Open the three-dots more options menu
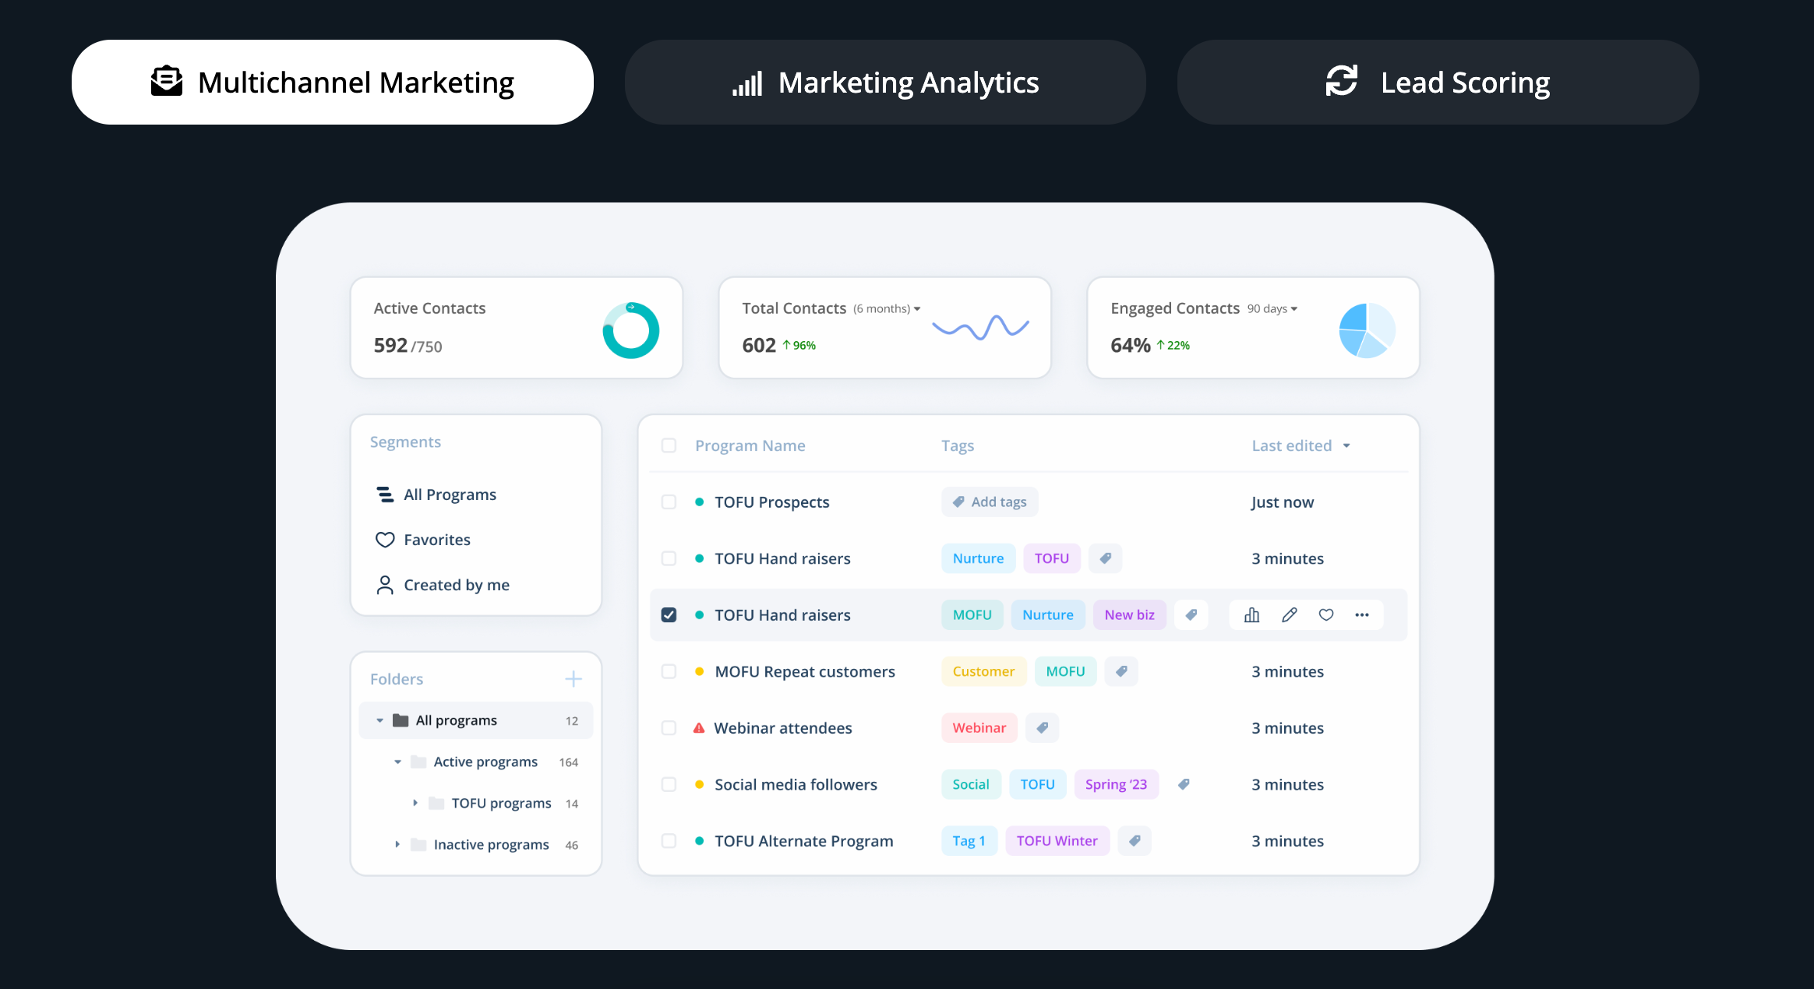 1362,615
